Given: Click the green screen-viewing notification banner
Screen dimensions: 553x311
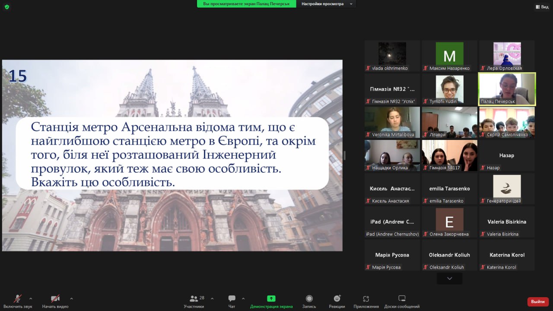Looking at the screenshot, I should (x=247, y=4).
